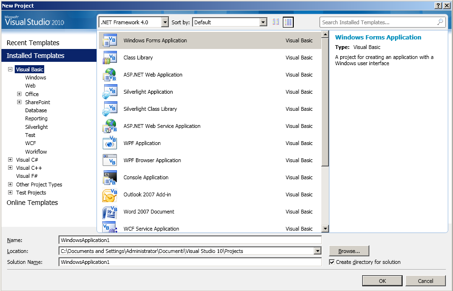Screen dimensions: 453x291
Task: Select the 'WCF Service Application' template name
Action: coord(151,229)
